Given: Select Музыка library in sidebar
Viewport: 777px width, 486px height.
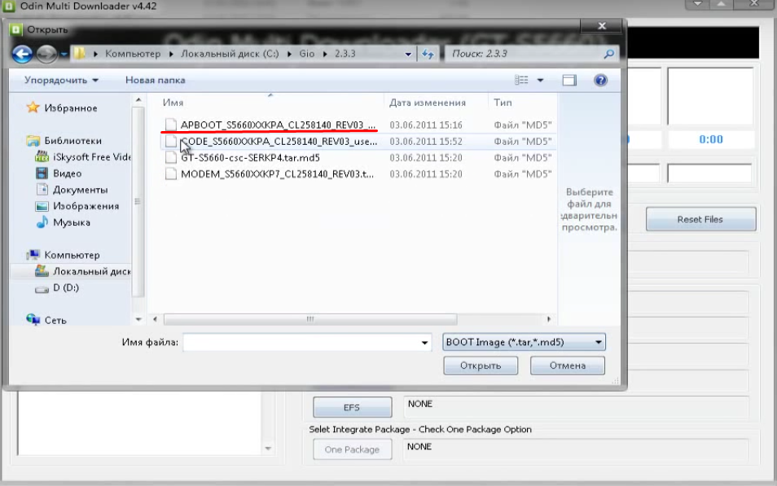Looking at the screenshot, I should (71, 222).
